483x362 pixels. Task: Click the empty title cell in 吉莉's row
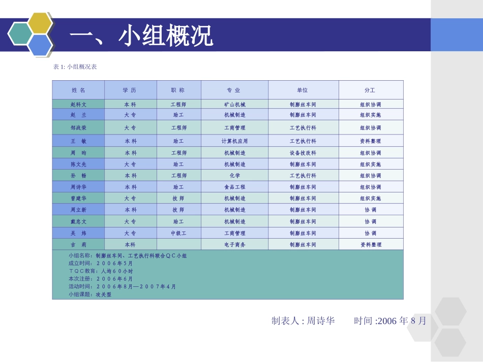pos(179,245)
